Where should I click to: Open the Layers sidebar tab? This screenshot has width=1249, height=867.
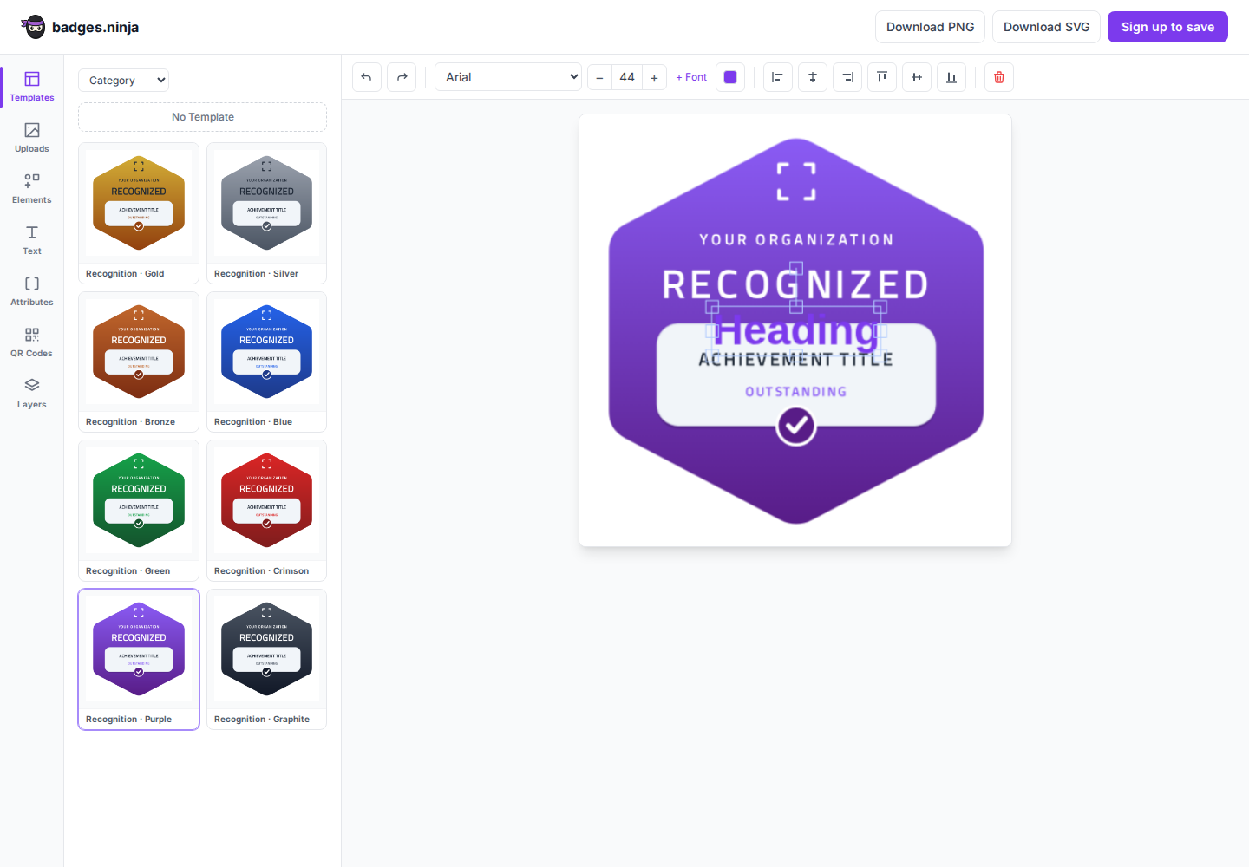click(32, 394)
